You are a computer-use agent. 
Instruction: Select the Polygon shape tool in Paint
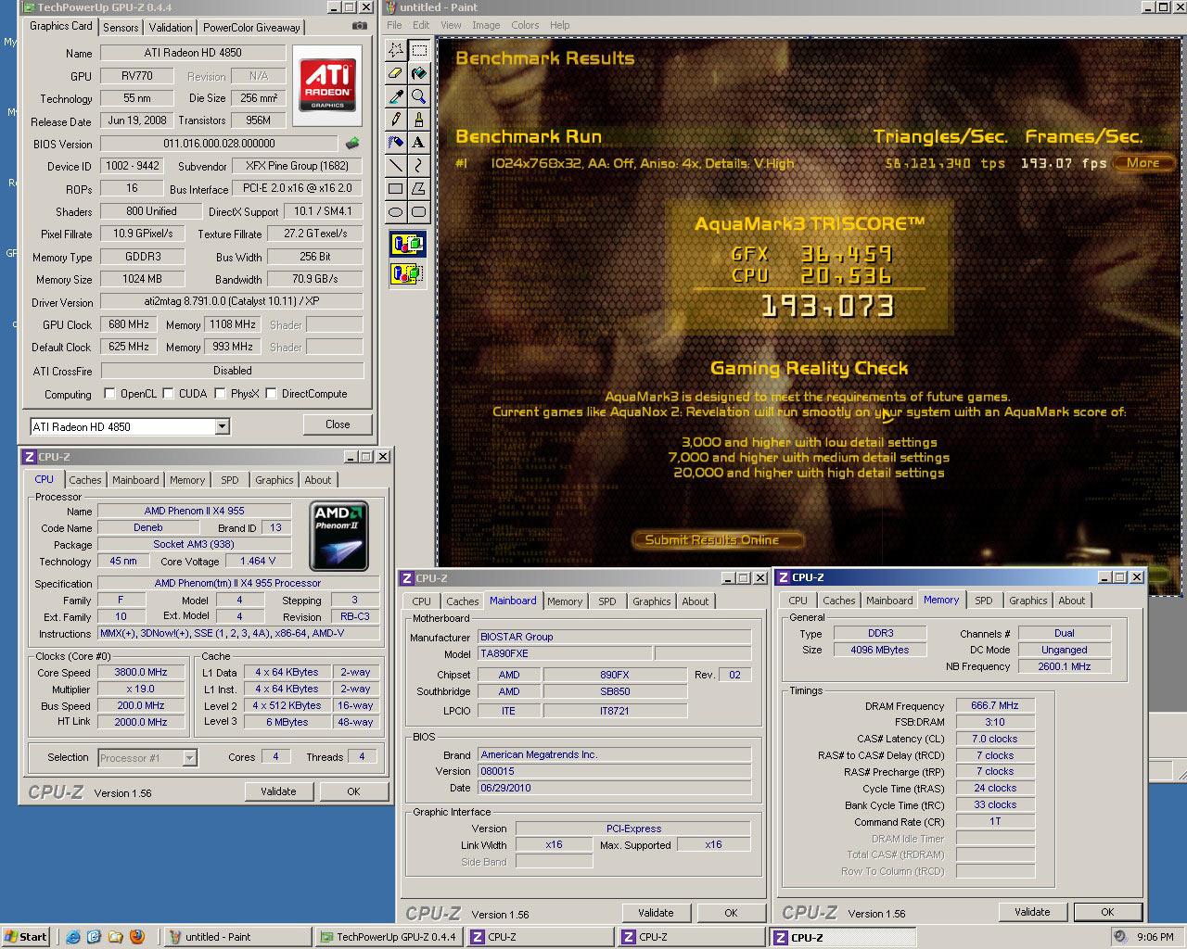click(419, 189)
